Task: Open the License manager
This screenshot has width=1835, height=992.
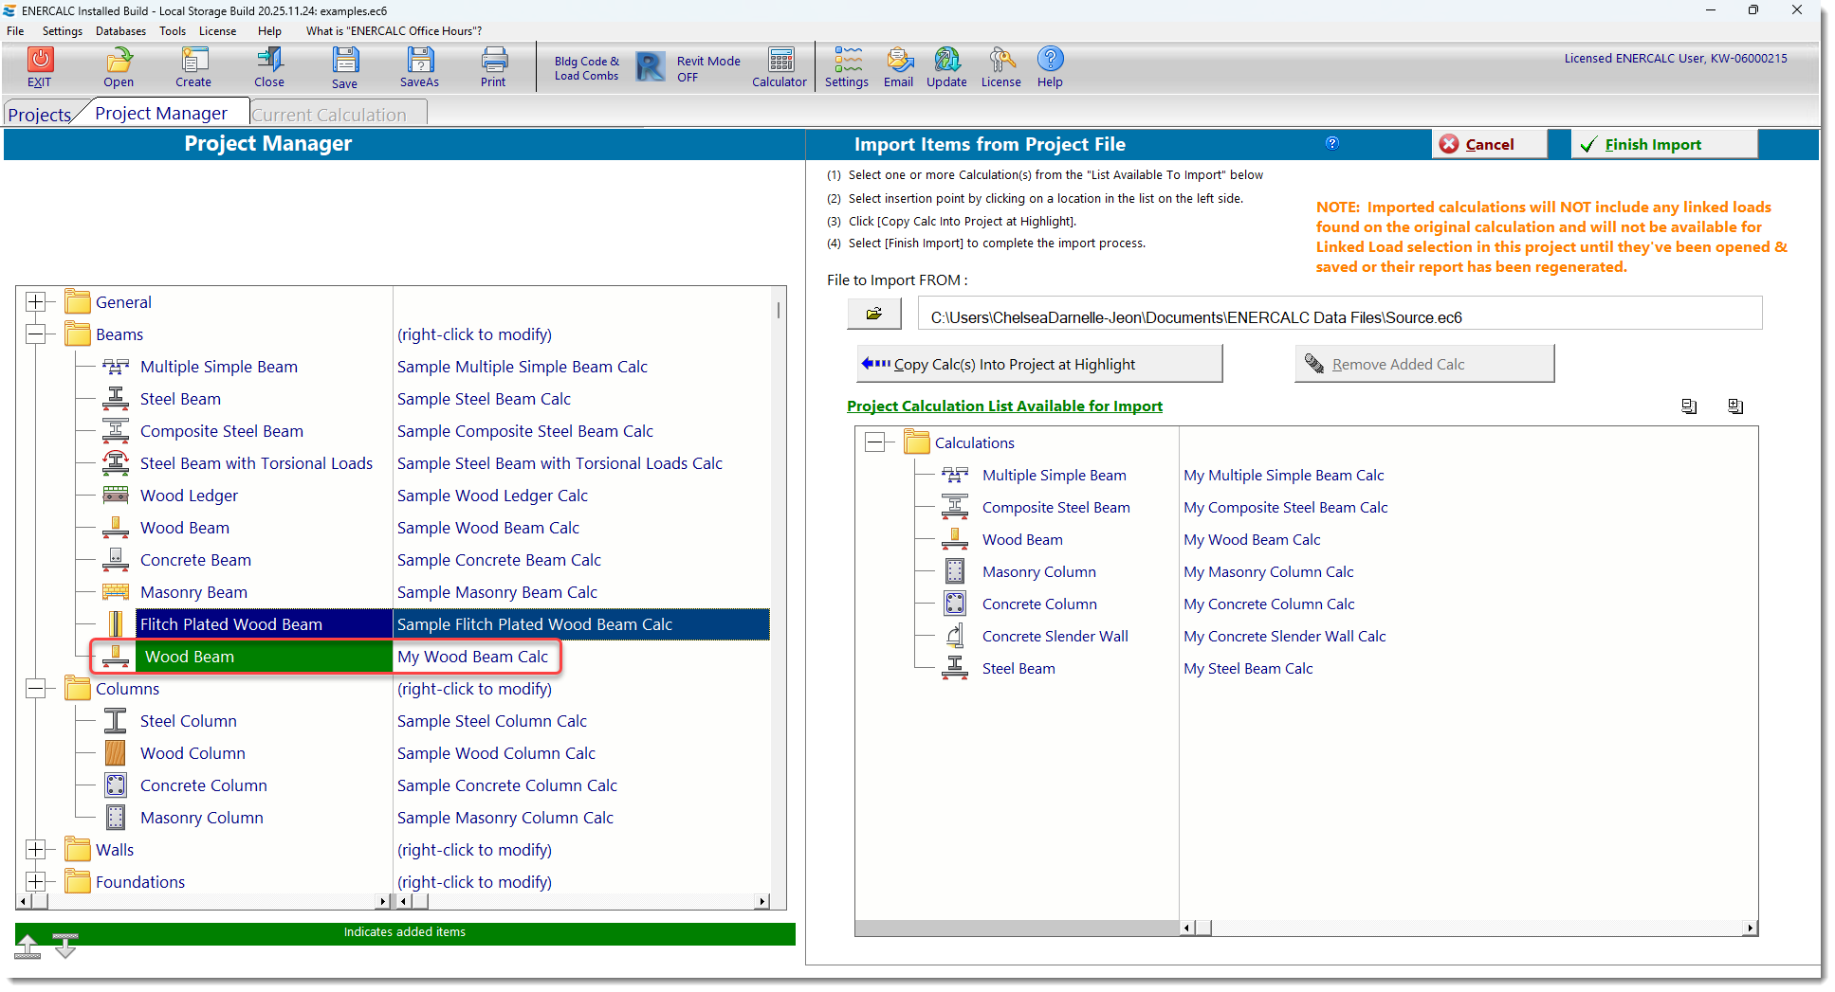Action: [x=1000, y=66]
